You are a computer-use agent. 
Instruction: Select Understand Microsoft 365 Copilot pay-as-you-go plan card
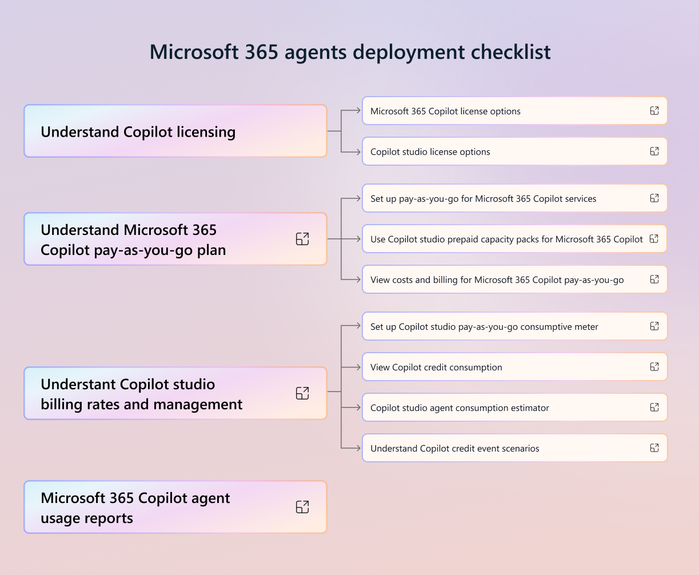(175, 239)
